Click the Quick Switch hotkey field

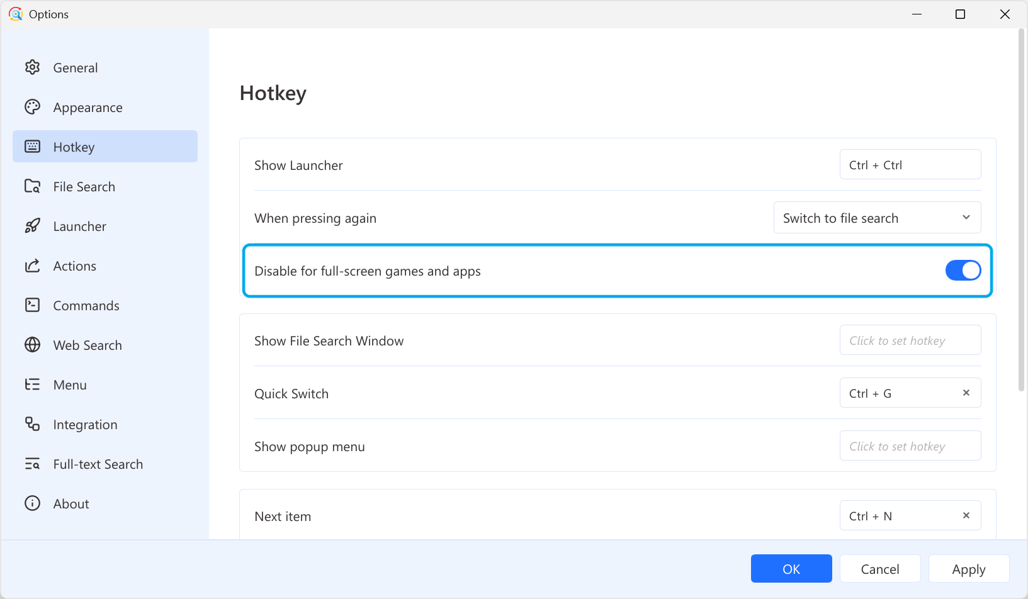(910, 393)
